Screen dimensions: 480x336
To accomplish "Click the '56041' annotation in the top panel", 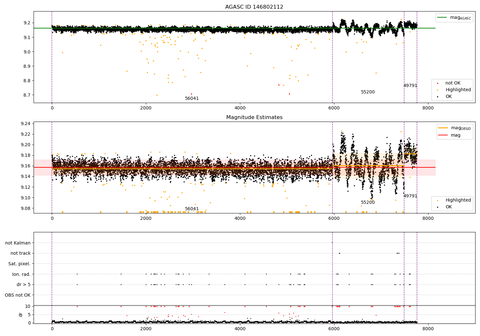I will (x=192, y=99).
